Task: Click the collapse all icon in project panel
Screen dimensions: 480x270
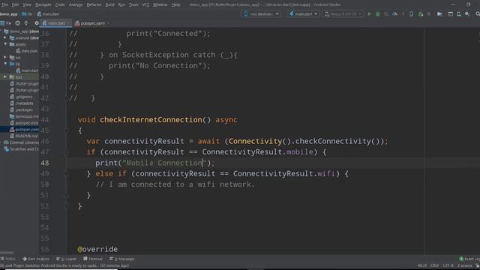Action: (x=26, y=23)
